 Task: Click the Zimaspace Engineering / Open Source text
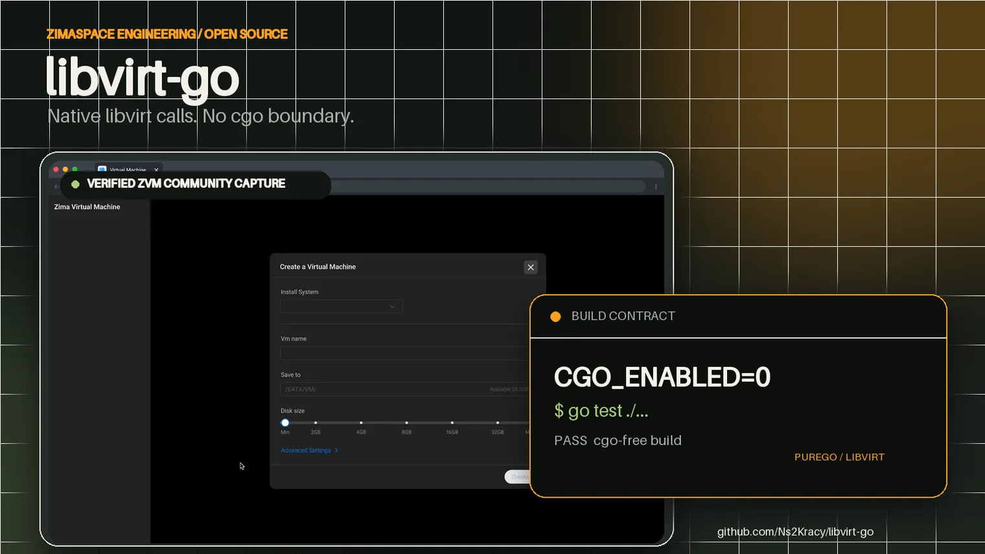pyautogui.click(x=167, y=34)
